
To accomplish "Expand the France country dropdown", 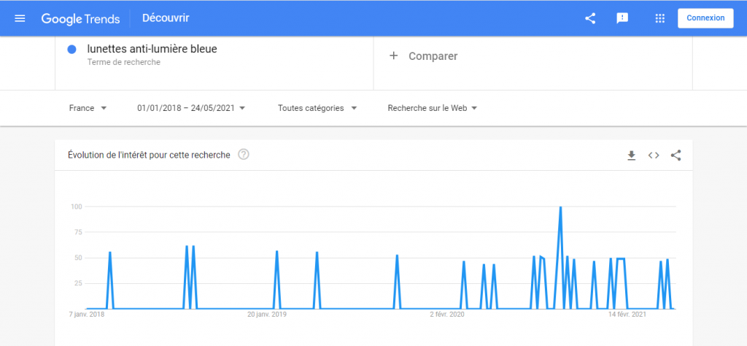I will click(x=88, y=108).
